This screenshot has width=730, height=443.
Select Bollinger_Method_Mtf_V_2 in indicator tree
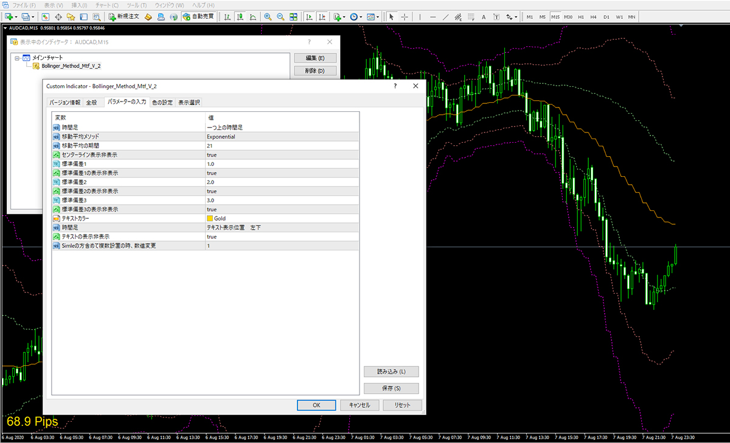coord(71,66)
